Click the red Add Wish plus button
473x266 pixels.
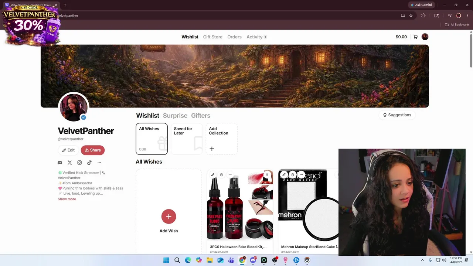[x=169, y=216]
